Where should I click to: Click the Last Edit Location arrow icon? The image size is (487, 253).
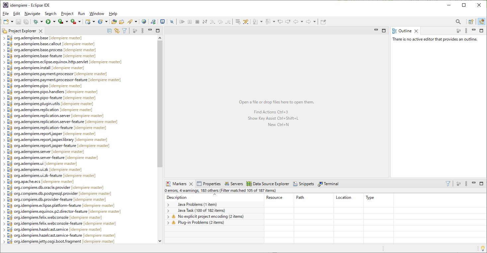click(280, 22)
